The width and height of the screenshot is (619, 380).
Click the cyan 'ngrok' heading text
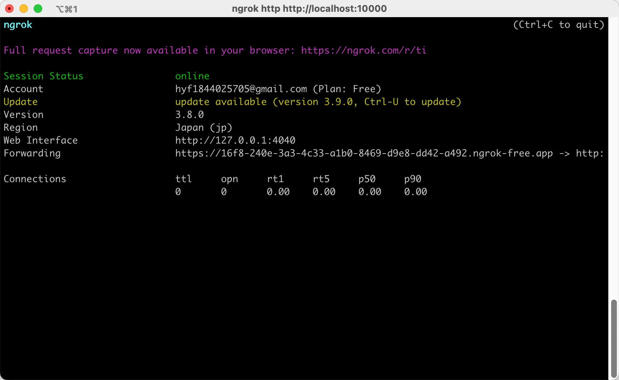[18, 25]
